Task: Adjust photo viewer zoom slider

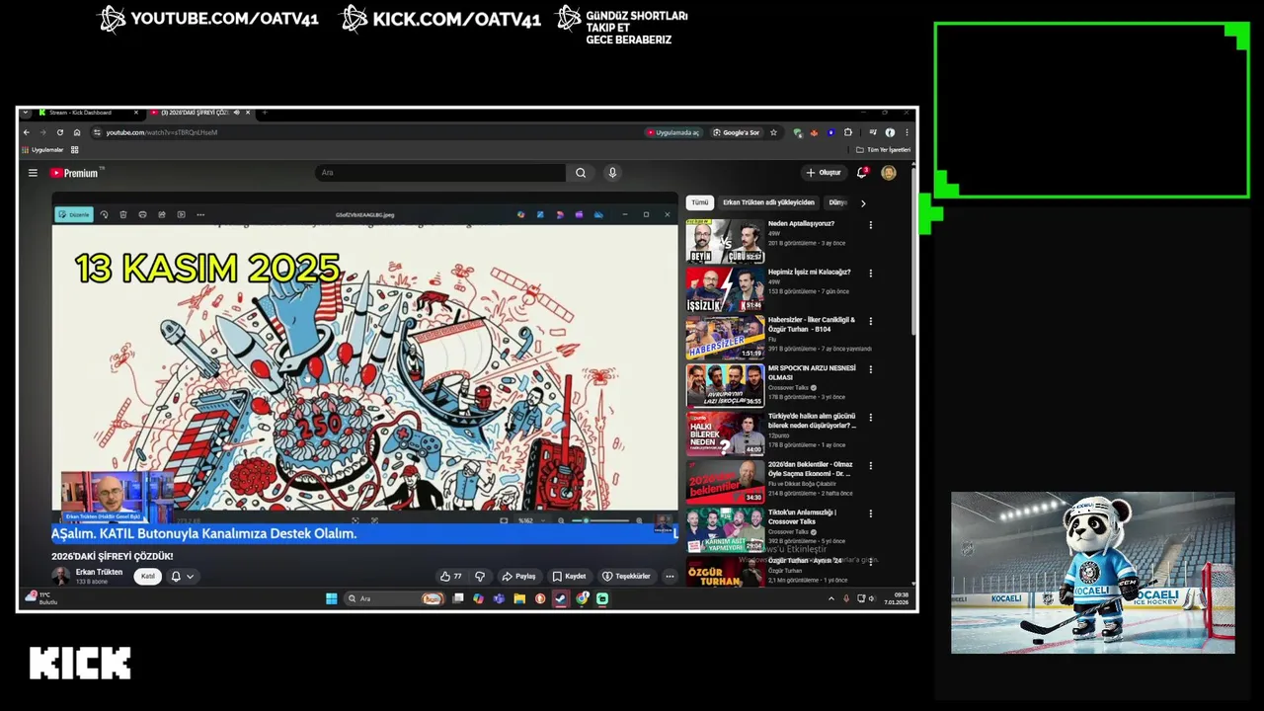Action: [x=600, y=520]
